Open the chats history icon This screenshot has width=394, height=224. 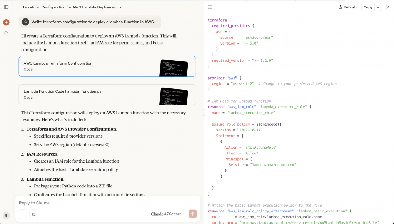coord(6,33)
